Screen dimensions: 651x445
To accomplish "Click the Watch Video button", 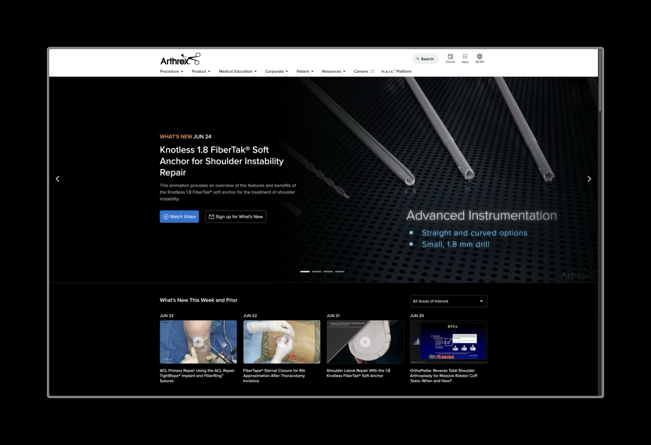I will [x=179, y=216].
